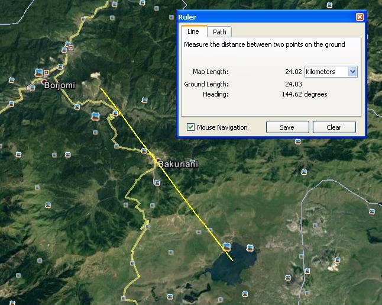Open photo icon left of Ruler title bar
The width and height of the screenshot is (382, 305).
[171, 17]
